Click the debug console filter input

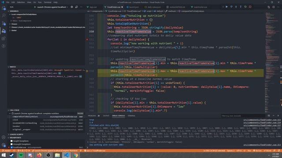(243, 116)
